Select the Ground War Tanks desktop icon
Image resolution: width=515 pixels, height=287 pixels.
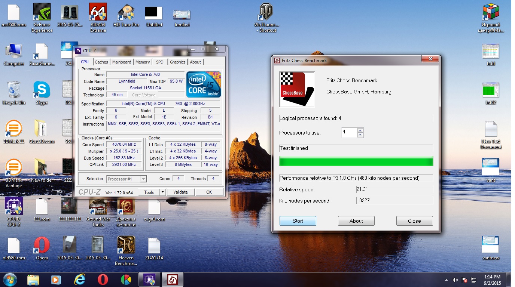click(98, 212)
